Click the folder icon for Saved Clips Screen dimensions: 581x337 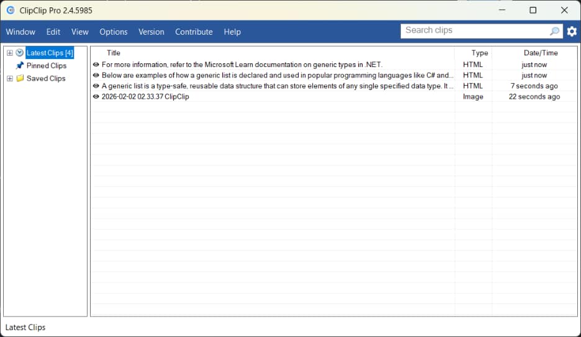point(20,78)
